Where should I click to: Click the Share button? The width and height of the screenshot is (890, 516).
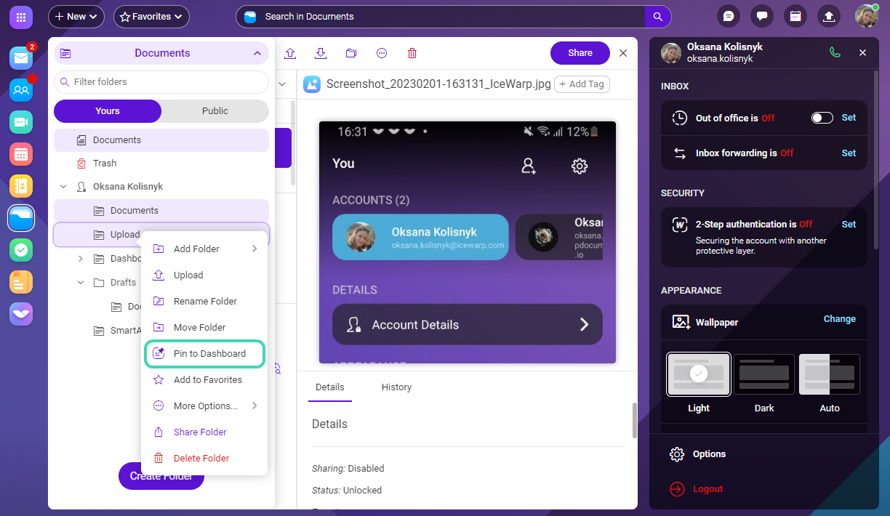click(580, 53)
